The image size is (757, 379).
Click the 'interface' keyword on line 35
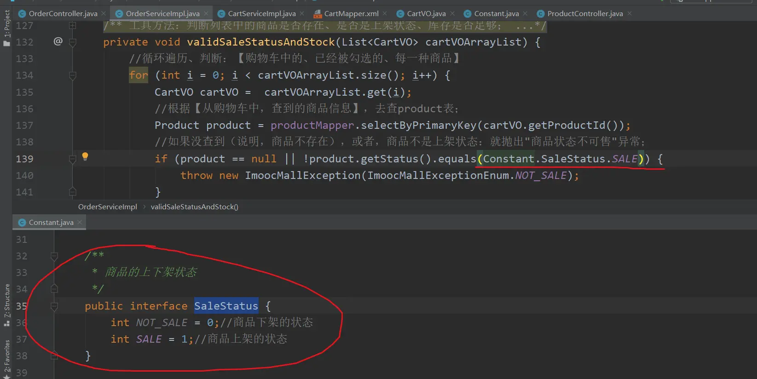pyautogui.click(x=158, y=306)
